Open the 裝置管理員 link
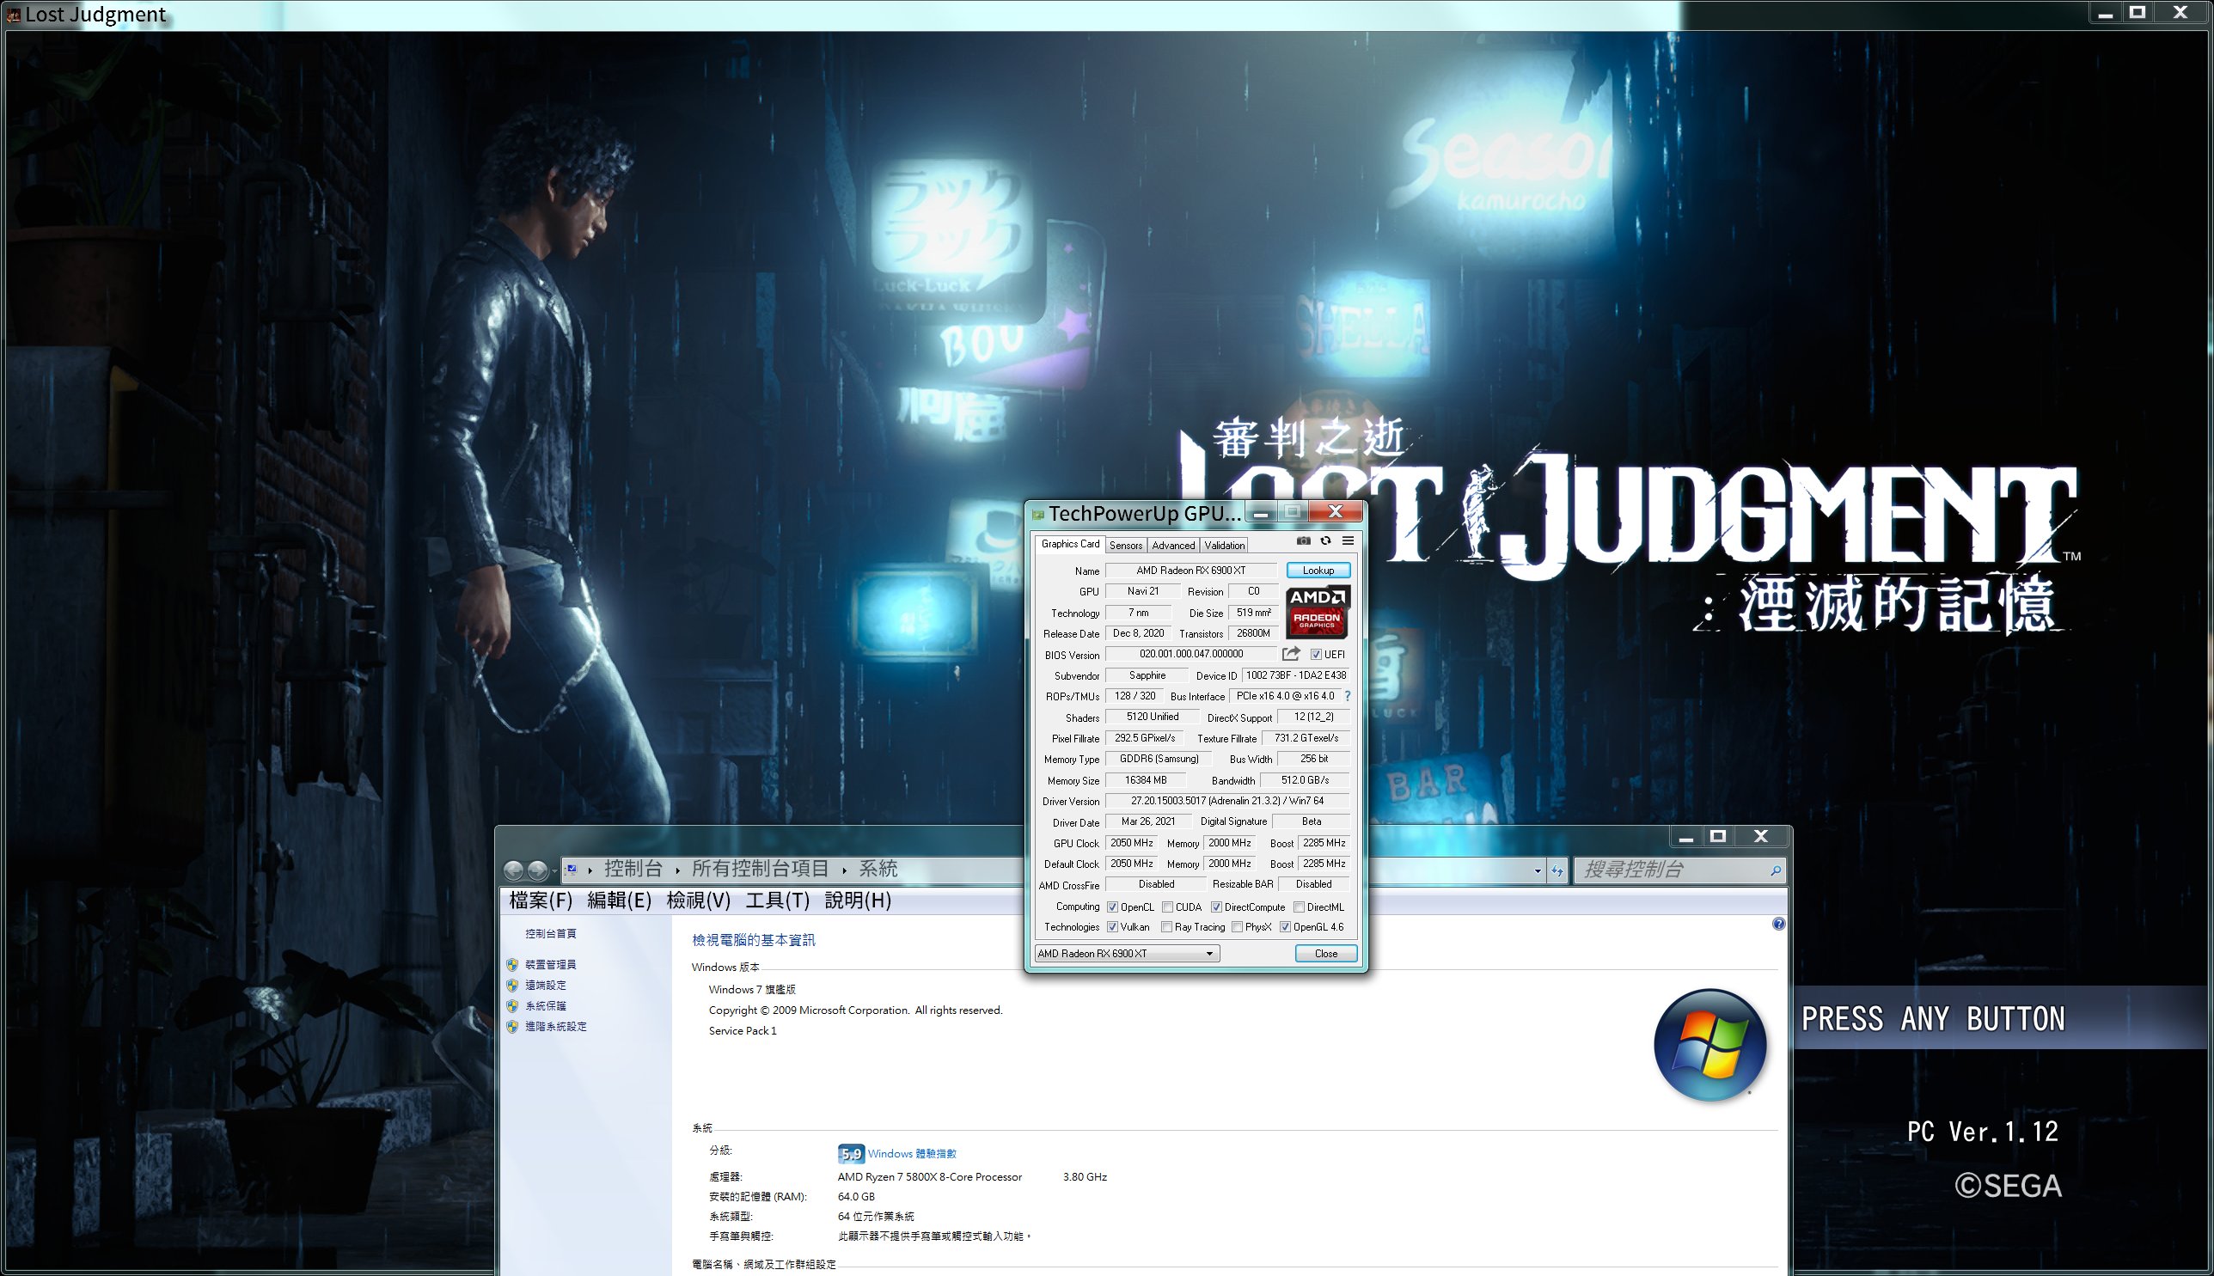Viewport: 2214px width, 1276px height. click(550, 964)
